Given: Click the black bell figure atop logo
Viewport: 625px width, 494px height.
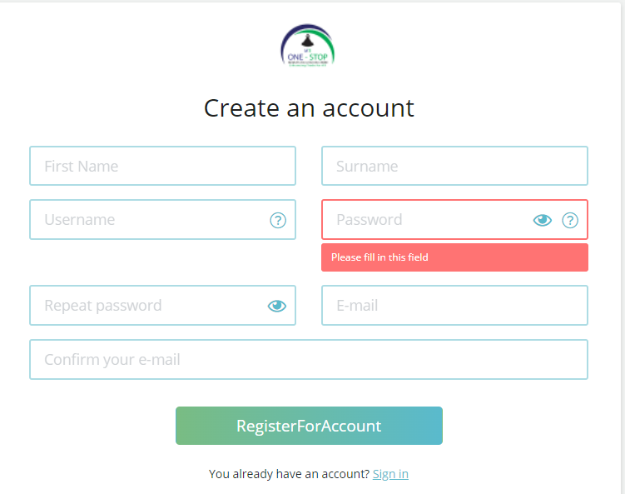Looking at the screenshot, I should 307,41.
